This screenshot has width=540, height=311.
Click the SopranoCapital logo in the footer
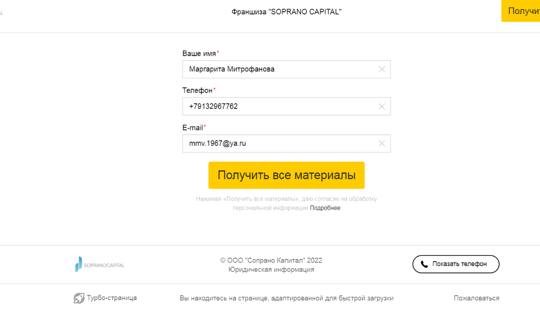pos(100,264)
